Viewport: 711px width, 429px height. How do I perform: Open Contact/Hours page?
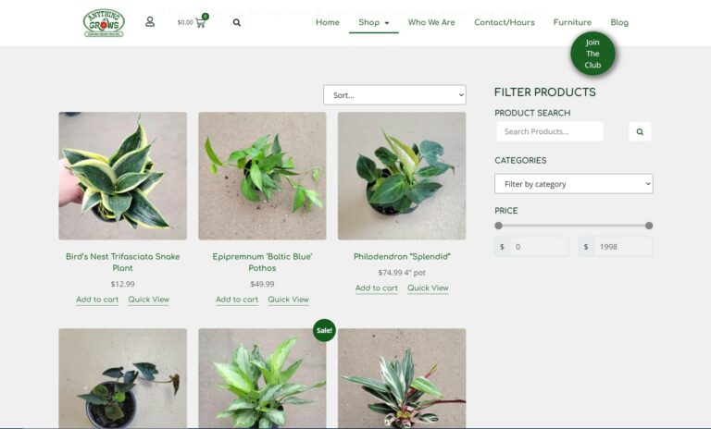(505, 22)
